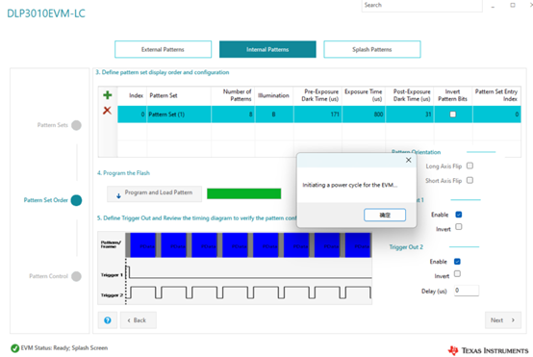Delete pattern set with red X icon
Image resolution: width=533 pixels, height=357 pixels.
click(x=107, y=110)
